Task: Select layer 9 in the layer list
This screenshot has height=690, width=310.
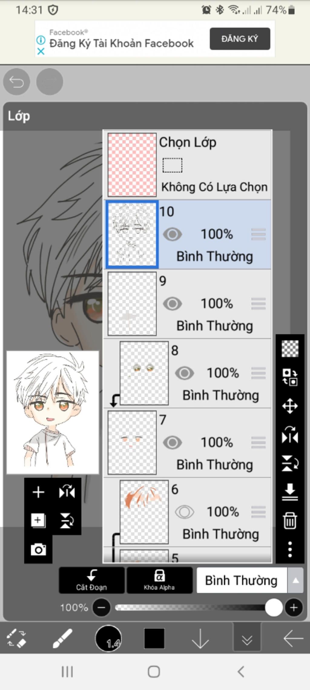Action: point(188,304)
